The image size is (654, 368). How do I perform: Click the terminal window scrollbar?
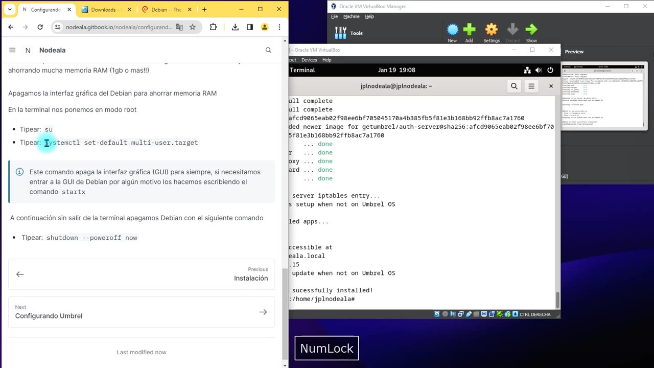(557, 300)
